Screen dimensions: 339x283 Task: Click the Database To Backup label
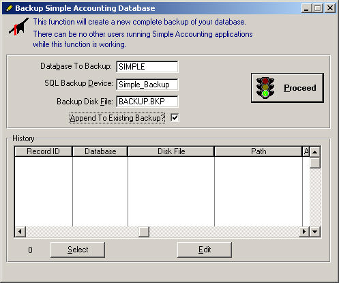76,66
